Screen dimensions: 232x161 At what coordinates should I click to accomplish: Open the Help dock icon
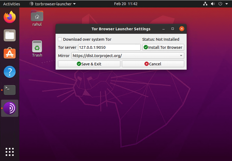(10, 72)
